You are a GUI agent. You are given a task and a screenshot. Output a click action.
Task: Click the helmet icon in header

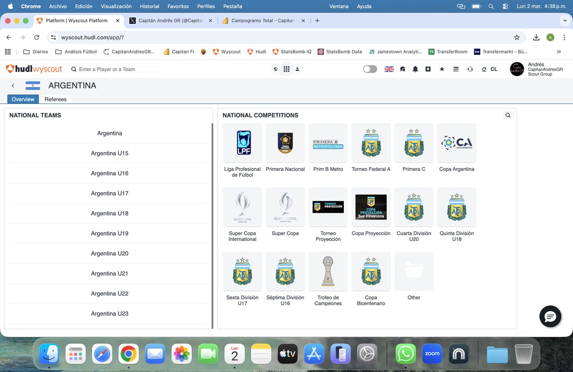click(403, 69)
